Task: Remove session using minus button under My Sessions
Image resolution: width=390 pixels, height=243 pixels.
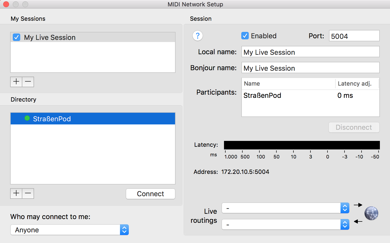Action: [x=28, y=82]
